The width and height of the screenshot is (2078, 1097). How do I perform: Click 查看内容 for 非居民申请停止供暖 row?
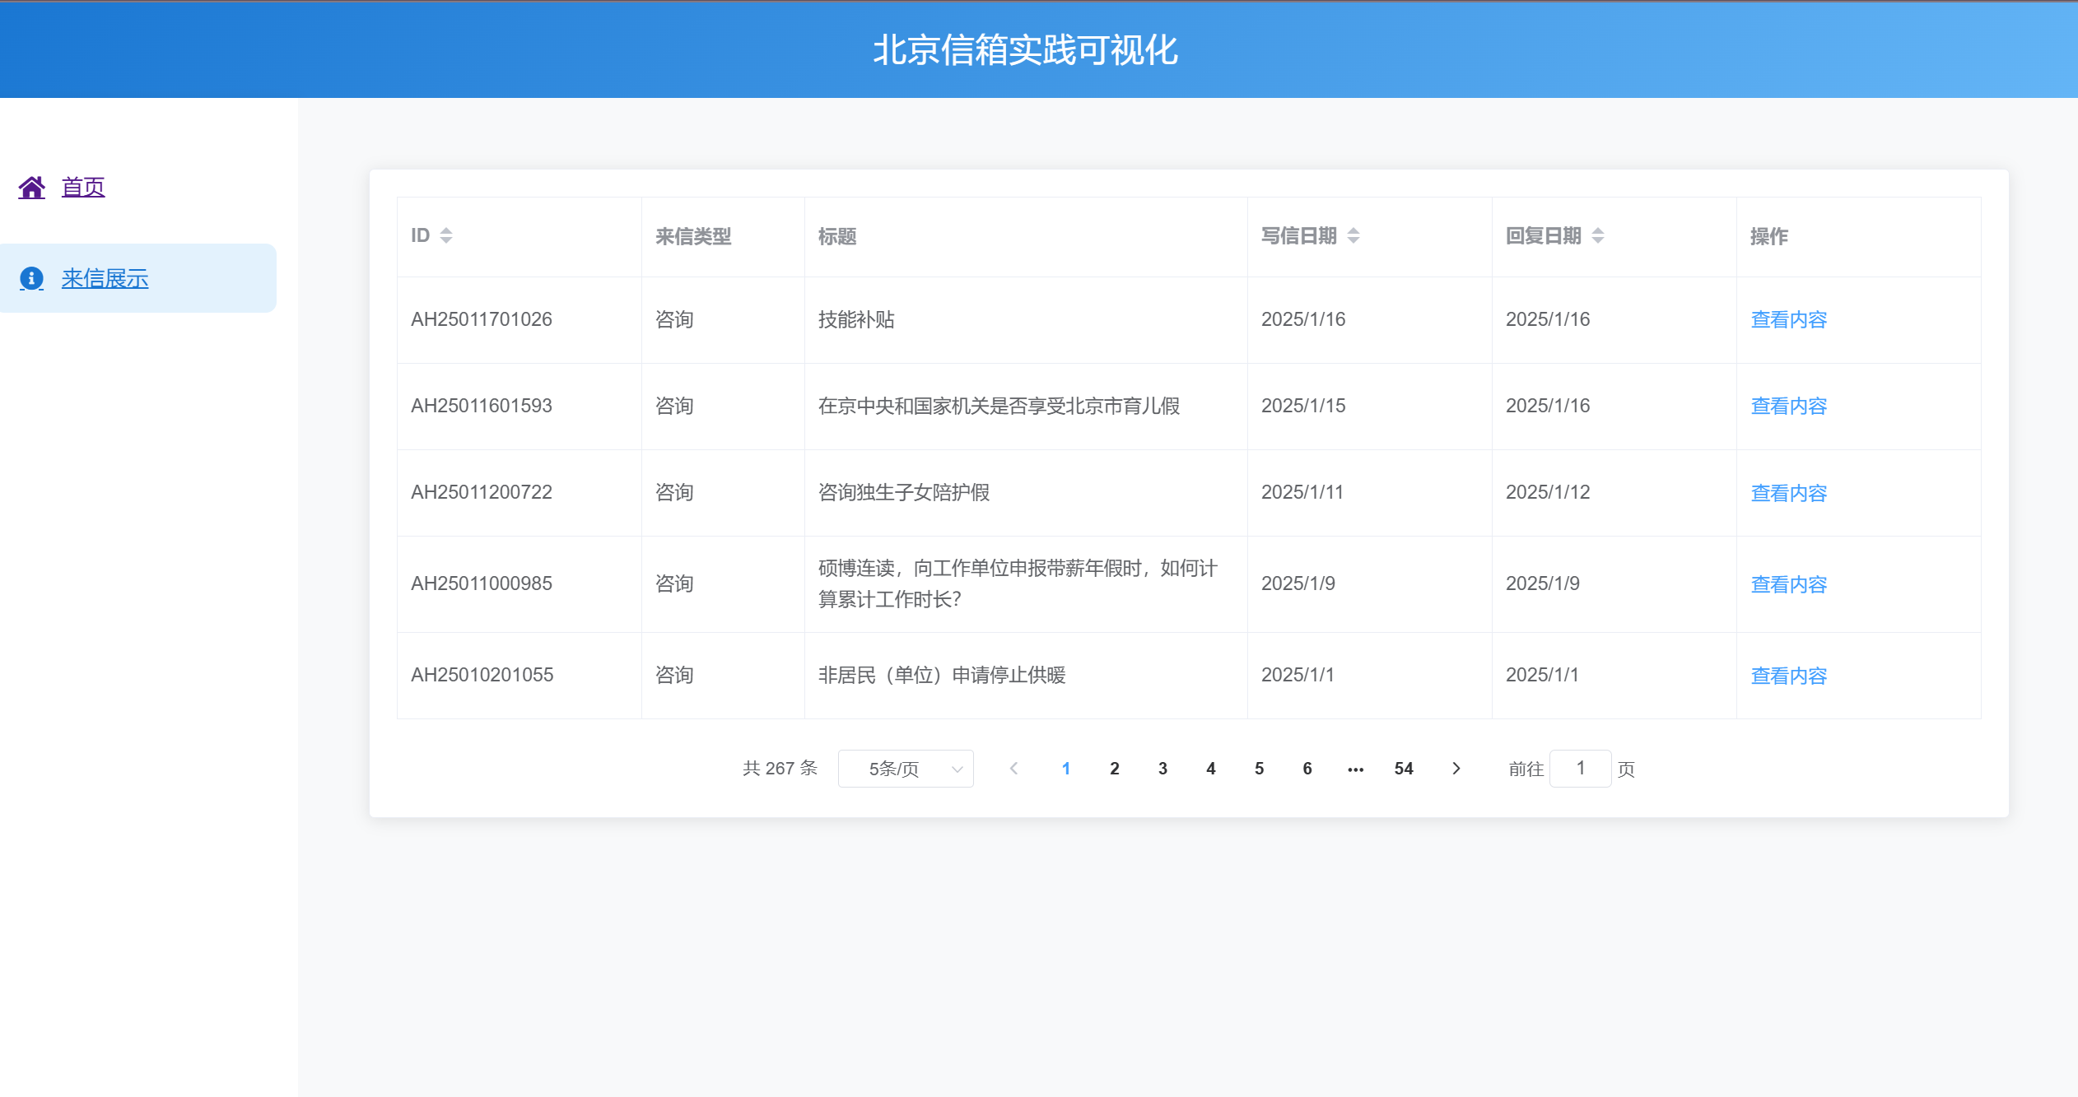click(1788, 676)
